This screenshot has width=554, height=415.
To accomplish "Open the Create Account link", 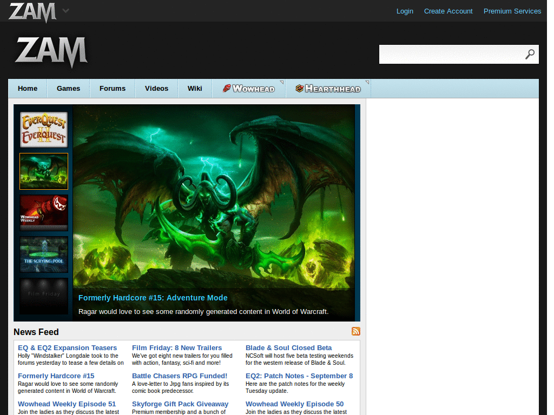I will [x=448, y=11].
